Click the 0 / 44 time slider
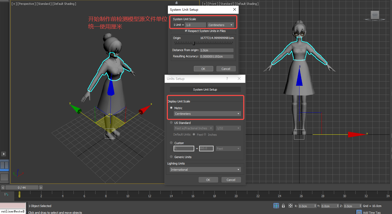Screen dimensions: 392x214 pos(22,188)
